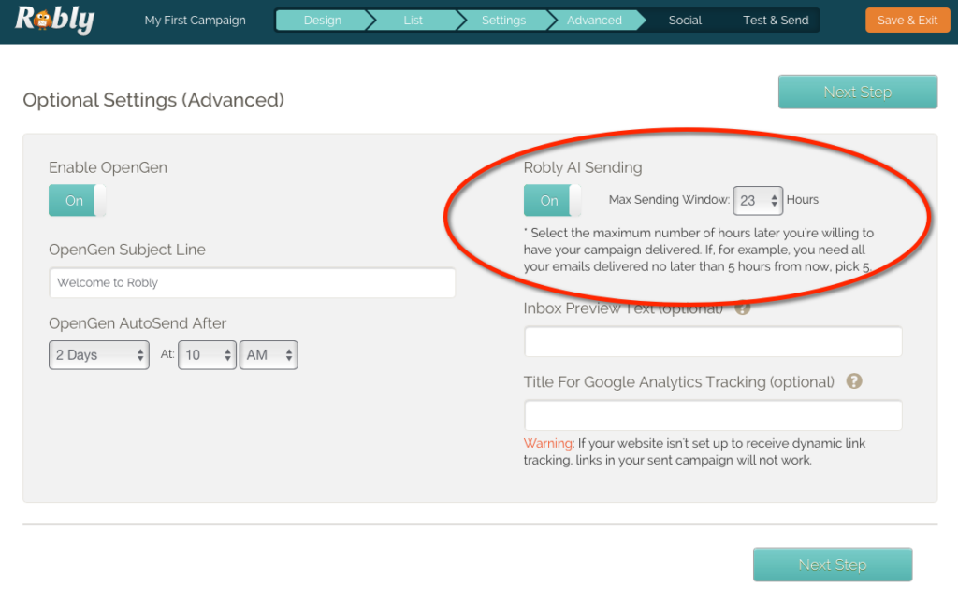Go to the Settings step
The width and height of the screenshot is (958, 601).
[x=502, y=21]
